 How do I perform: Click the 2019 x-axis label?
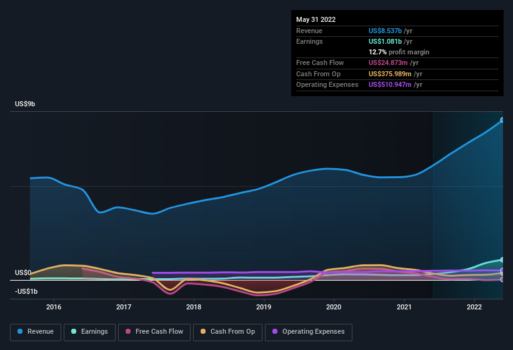click(264, 307)
